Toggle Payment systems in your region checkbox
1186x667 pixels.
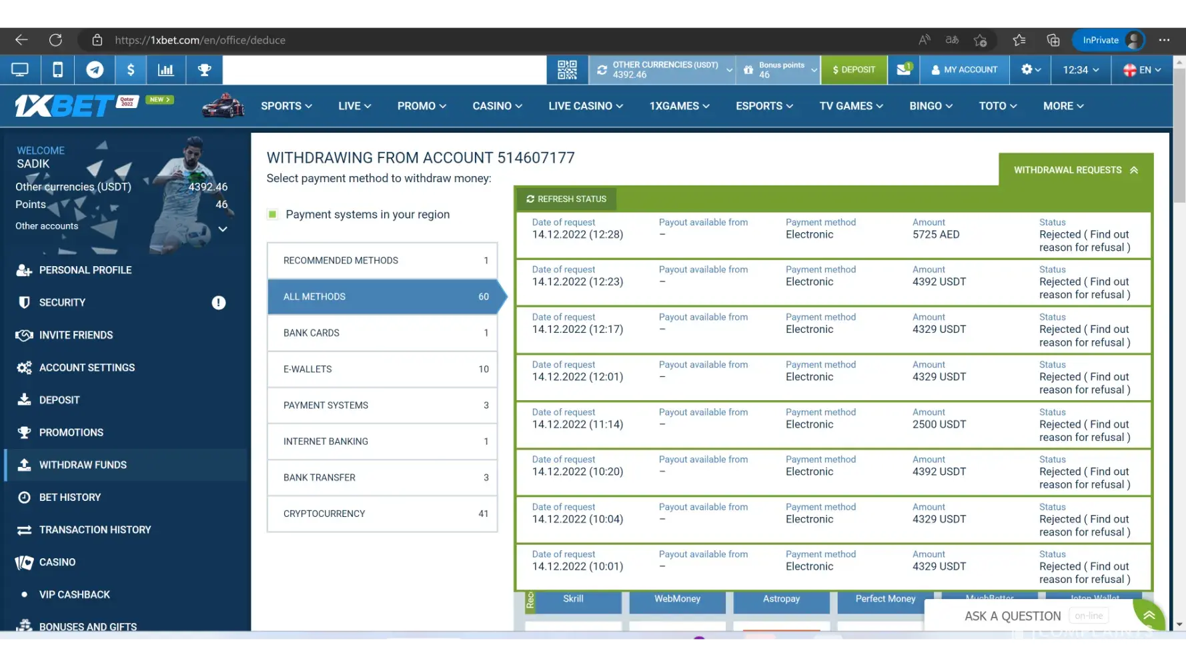272,215
